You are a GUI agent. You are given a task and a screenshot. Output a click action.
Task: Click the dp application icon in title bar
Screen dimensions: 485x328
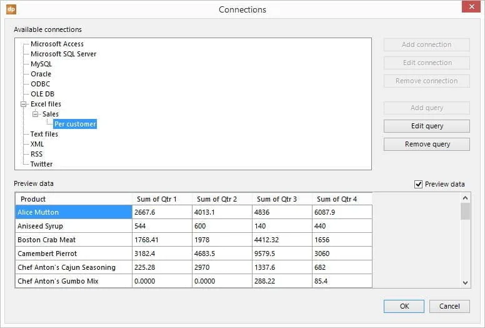[x=11, y=9]
